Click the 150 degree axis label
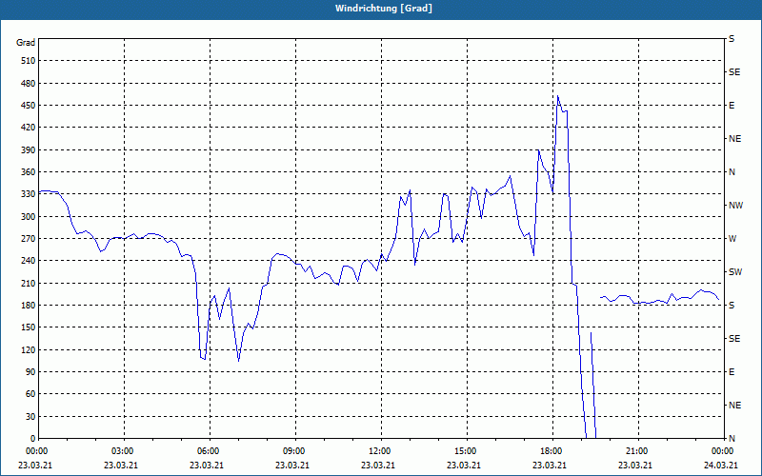The height and width of the screenshot is (476, 762). pyautogui.click(x=28, y=327)
